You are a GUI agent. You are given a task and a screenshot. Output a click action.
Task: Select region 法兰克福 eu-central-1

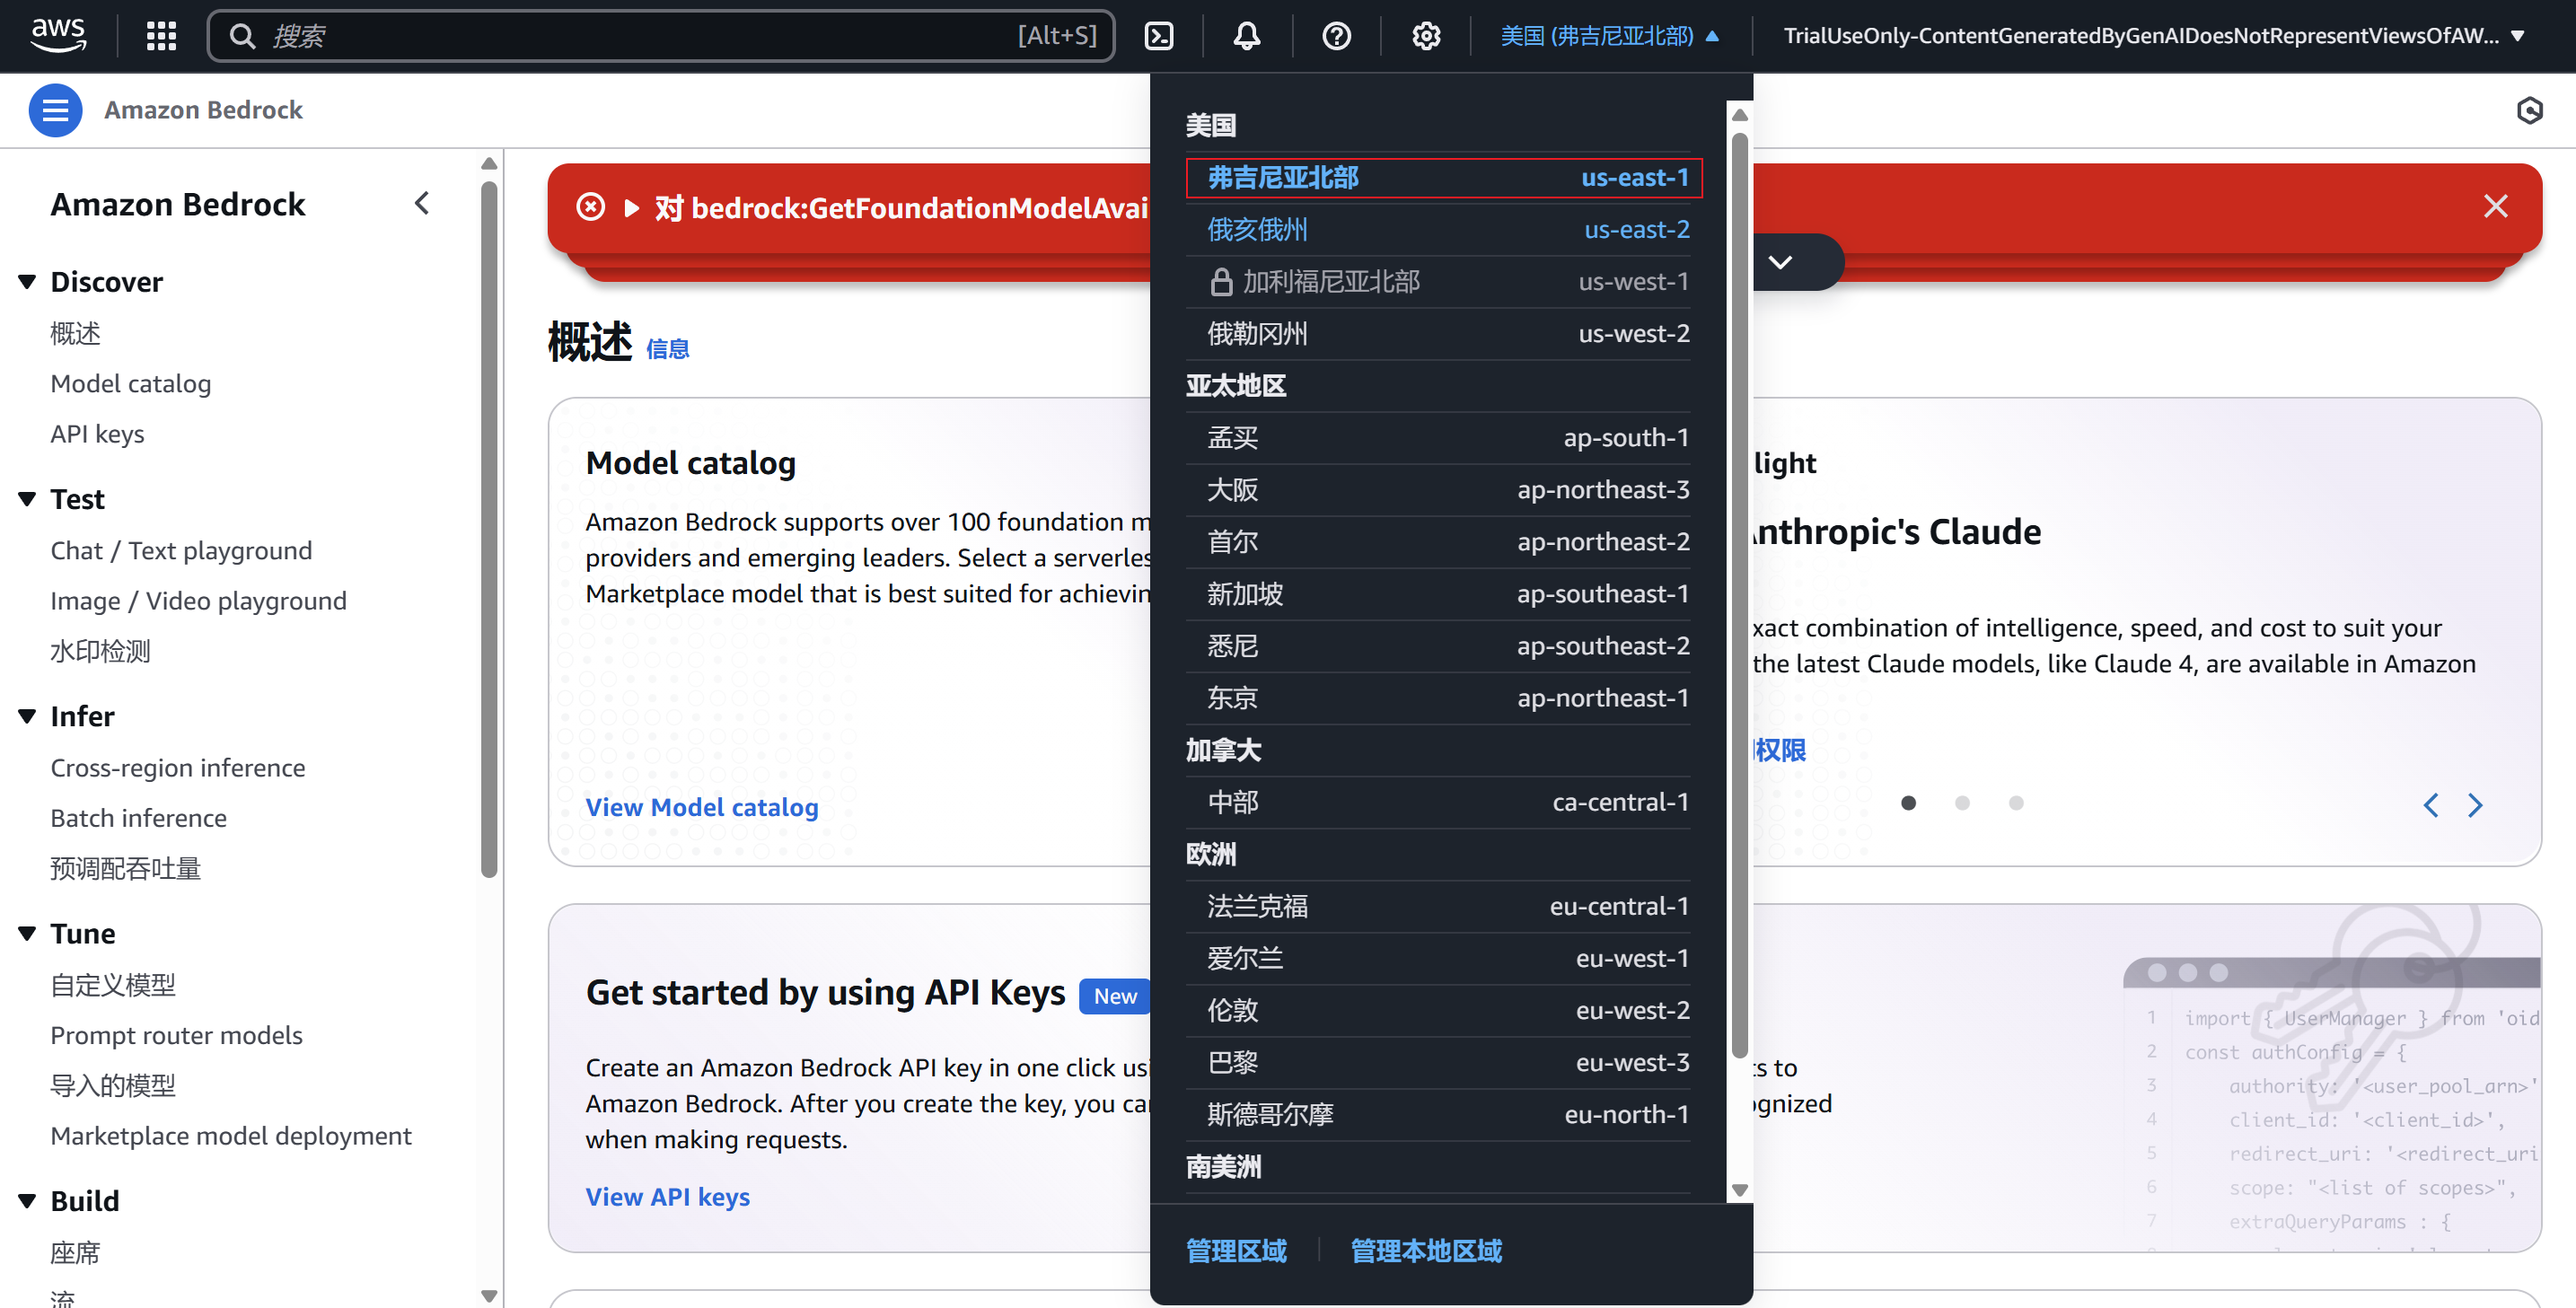(1438, 906)
